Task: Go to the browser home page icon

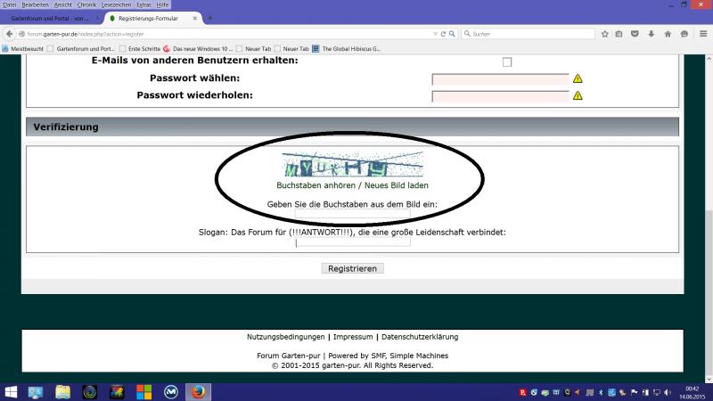Action: click(x=668, y=34)
